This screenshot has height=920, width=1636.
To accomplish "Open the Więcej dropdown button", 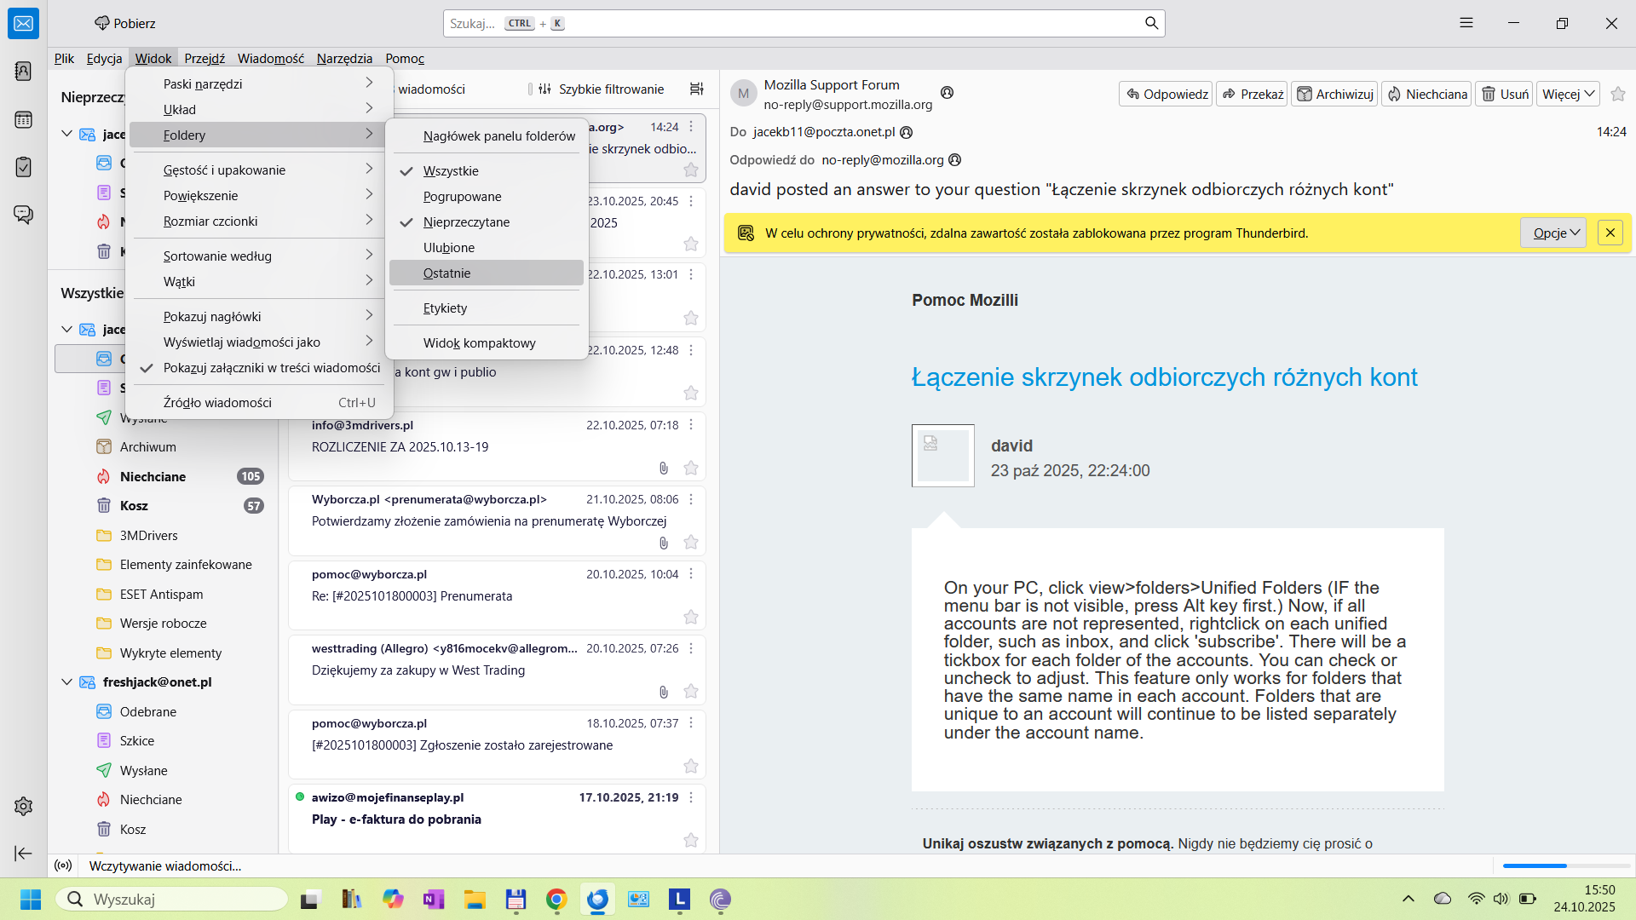I will [1568, 94].
